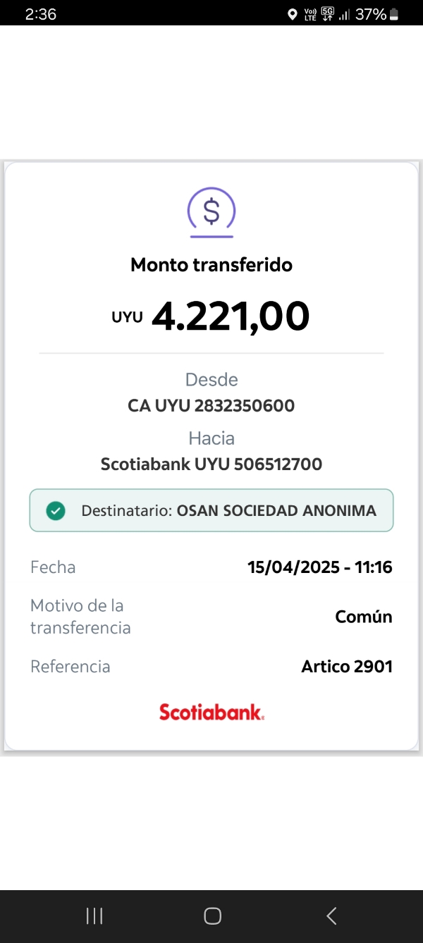The image size is (423, 943).
Task: Tap the clock time in status bar
Action: click(x=40, y=14)
